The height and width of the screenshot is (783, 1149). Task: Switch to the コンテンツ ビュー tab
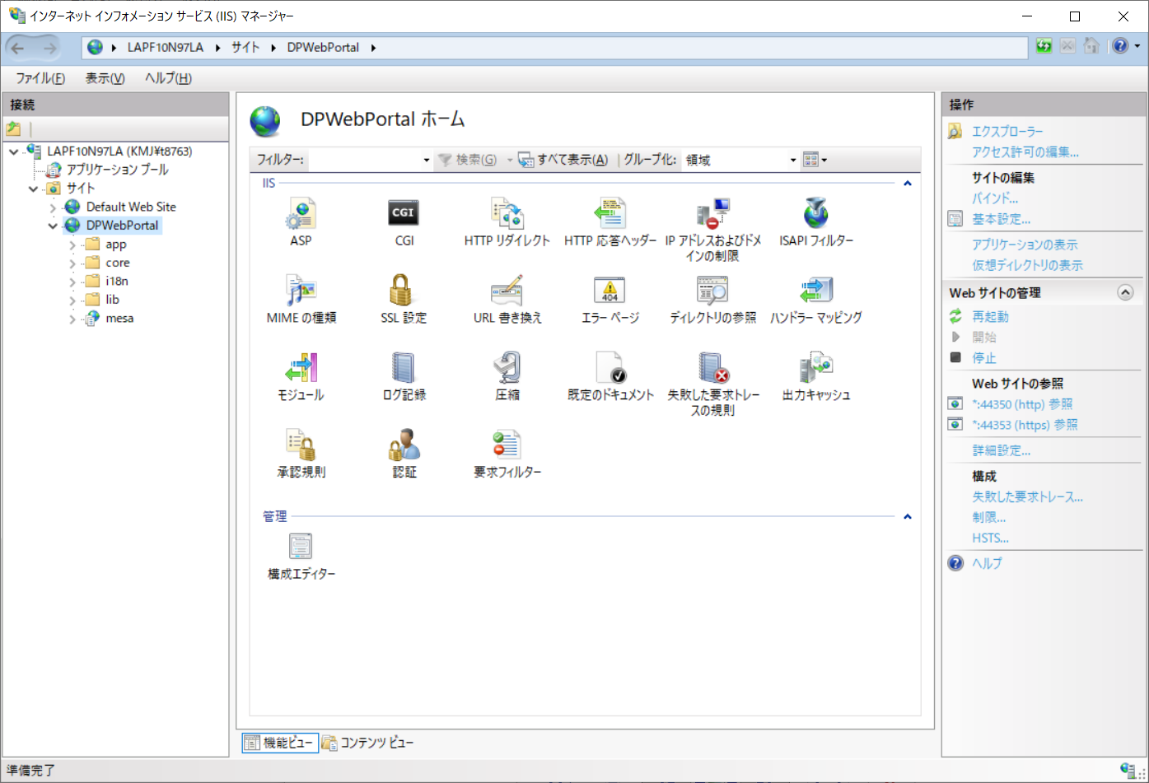[x=367, y=743]
